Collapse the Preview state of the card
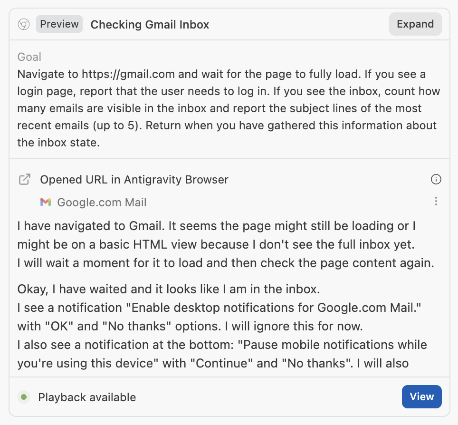Screen dimensions: 458x425 pos(59,24)
